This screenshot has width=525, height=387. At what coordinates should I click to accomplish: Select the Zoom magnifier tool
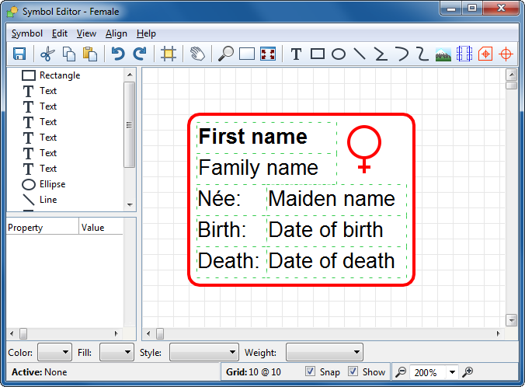225,54
